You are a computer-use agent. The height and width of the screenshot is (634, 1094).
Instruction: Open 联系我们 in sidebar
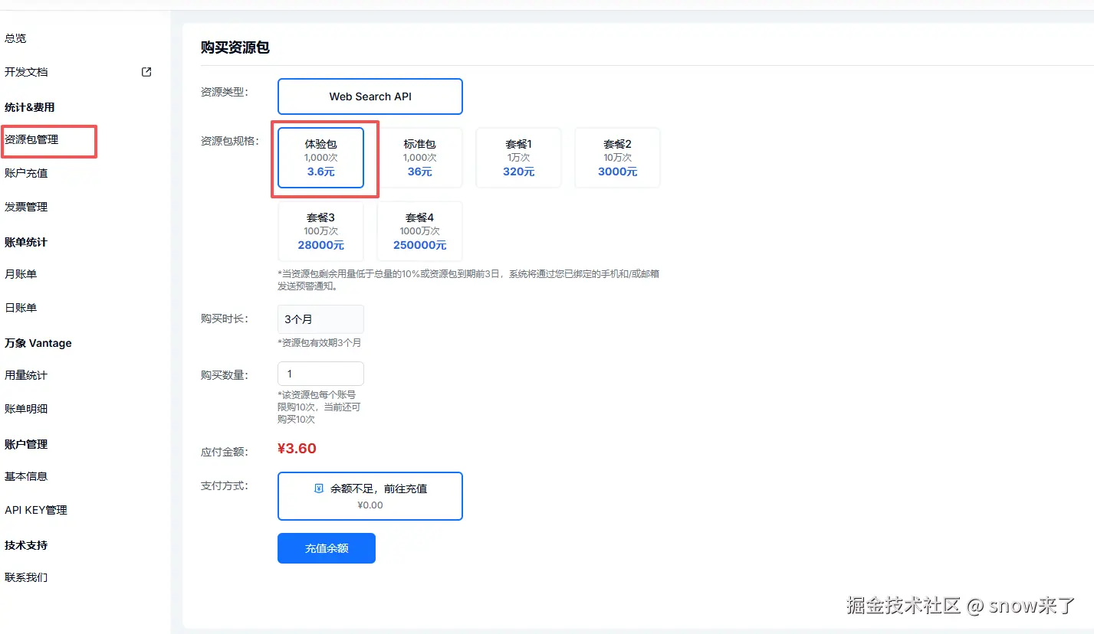click(x=26, y=577)
